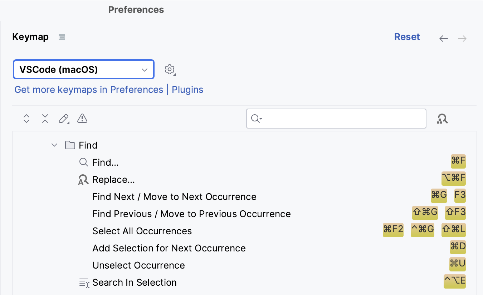This screenshot has width=483, height=295.
Task: Collapse all entries in the keymap tree
Action: tap(45, 119)
